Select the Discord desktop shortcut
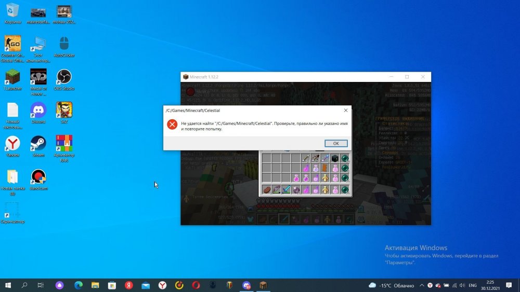 pyautogui.click(x=38, y=113)
